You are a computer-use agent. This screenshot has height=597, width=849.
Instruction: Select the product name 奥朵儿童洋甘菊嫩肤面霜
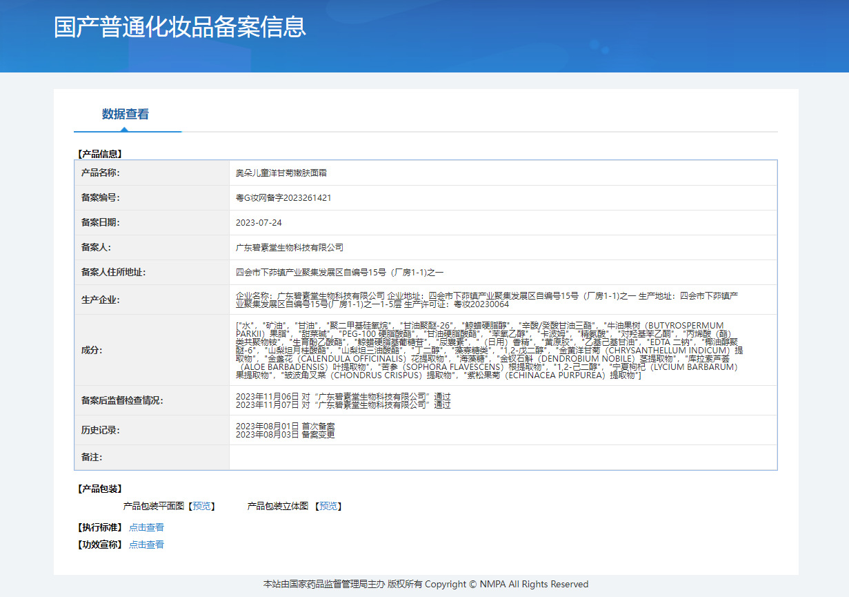click(286, 173)
